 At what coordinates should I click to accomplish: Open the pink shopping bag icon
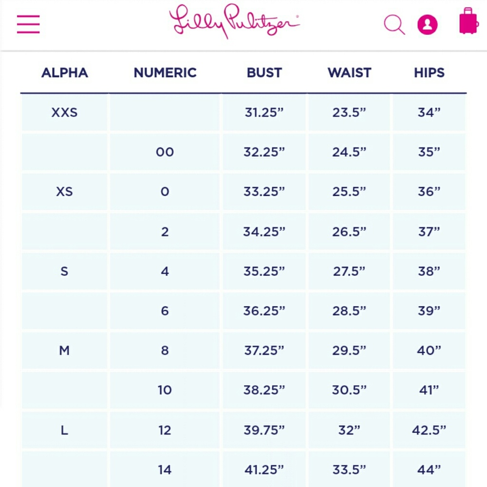[468, 21]
